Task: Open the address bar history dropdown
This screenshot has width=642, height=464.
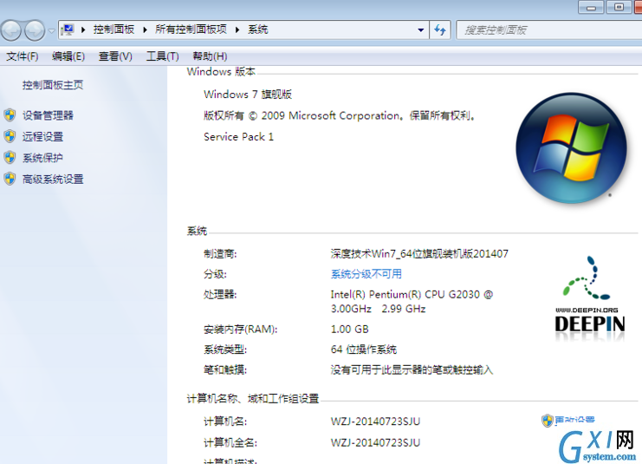Action: click(x=420, y=30)
